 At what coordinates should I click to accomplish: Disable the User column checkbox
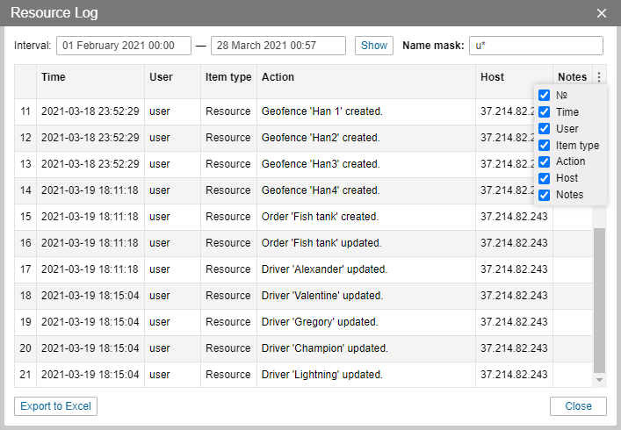[545, 128]
